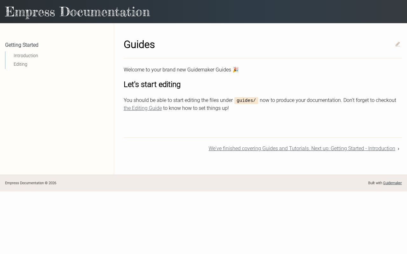Click the Empress Documentation © 2026 footer text

coord(31,183)
